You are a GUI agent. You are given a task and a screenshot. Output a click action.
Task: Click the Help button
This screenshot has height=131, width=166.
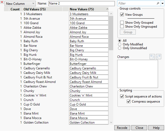(156, 128)
